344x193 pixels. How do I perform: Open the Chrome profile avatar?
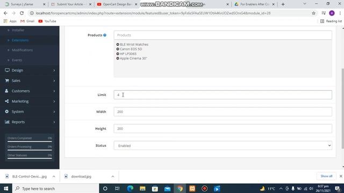(x=332, y=13)
